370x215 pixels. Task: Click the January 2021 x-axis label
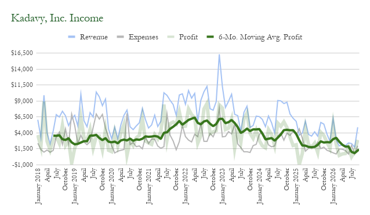[x=148, y=186]
